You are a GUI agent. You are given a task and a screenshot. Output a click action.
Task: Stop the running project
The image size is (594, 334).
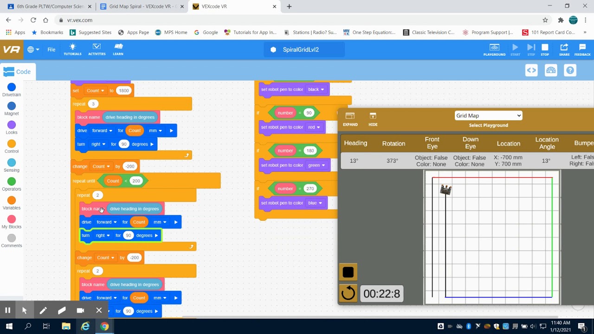click(545, 50)
